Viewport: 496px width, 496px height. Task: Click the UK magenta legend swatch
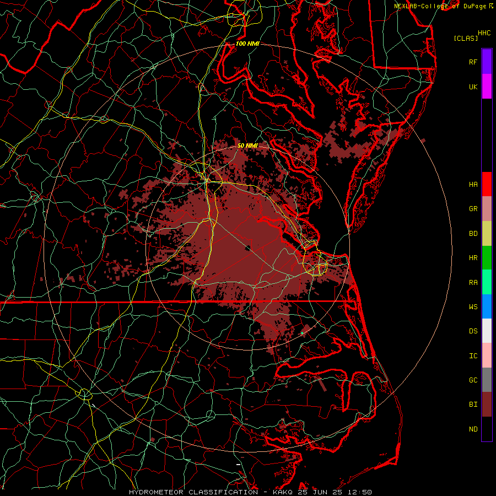pos(487,87)
